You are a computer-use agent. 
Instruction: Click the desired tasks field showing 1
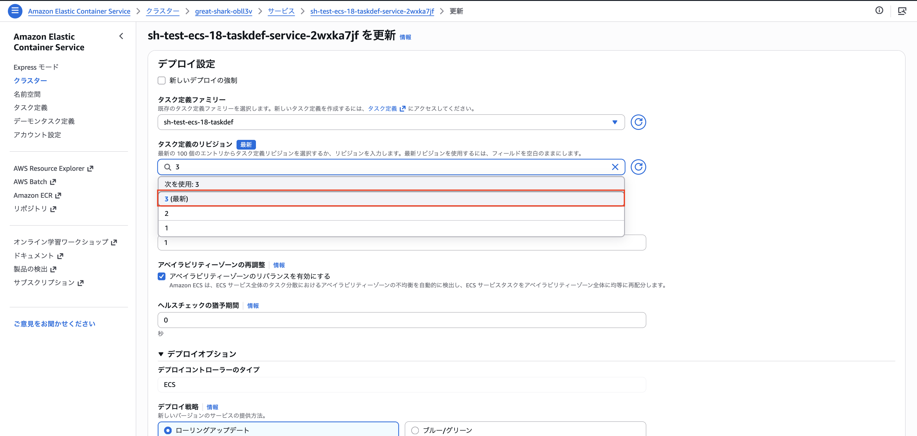pos(401,243)
